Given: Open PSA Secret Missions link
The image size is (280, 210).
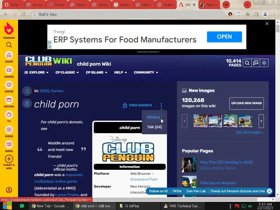Looking at the screenshot, I should tap(218, 183).
